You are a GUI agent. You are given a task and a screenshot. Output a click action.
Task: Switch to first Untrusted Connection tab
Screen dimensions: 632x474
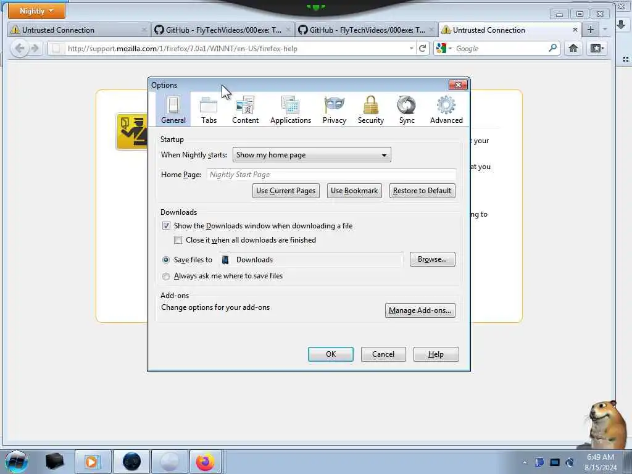[78, 30]
